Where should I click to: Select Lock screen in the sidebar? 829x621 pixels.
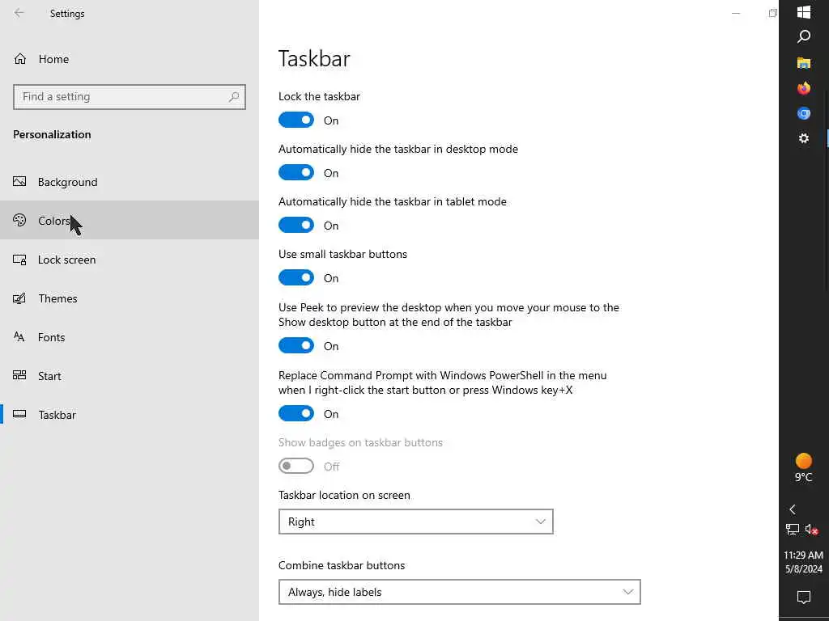(66, 260)
